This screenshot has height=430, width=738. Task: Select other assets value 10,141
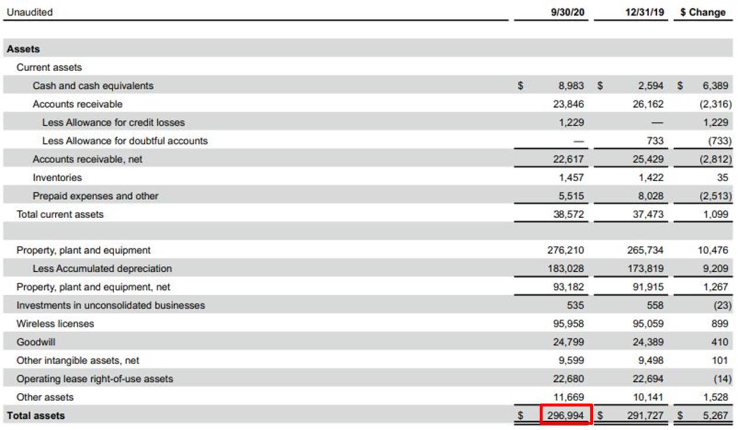647,397
